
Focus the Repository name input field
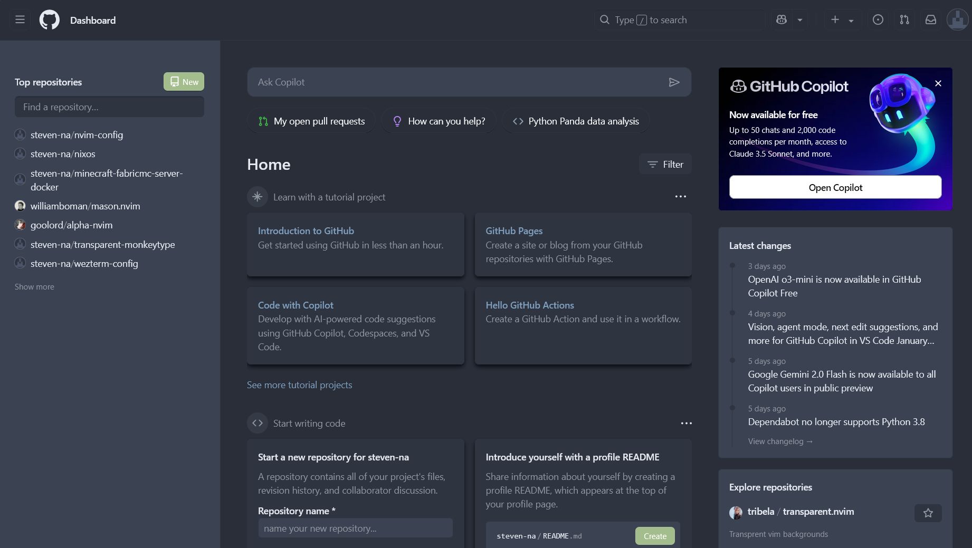pyautogui.click(x=355, y=528)
